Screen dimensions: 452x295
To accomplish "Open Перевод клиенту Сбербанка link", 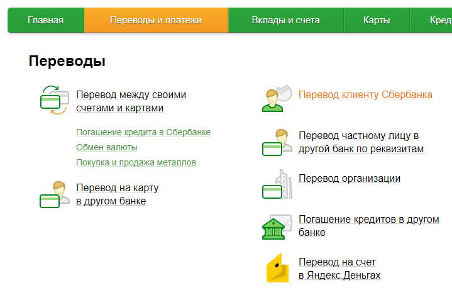I will [x=365, y=94].
